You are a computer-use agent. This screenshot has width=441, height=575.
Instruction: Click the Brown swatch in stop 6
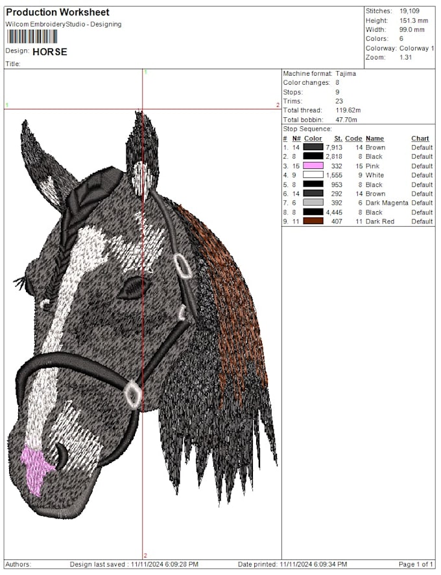point(313,194)
